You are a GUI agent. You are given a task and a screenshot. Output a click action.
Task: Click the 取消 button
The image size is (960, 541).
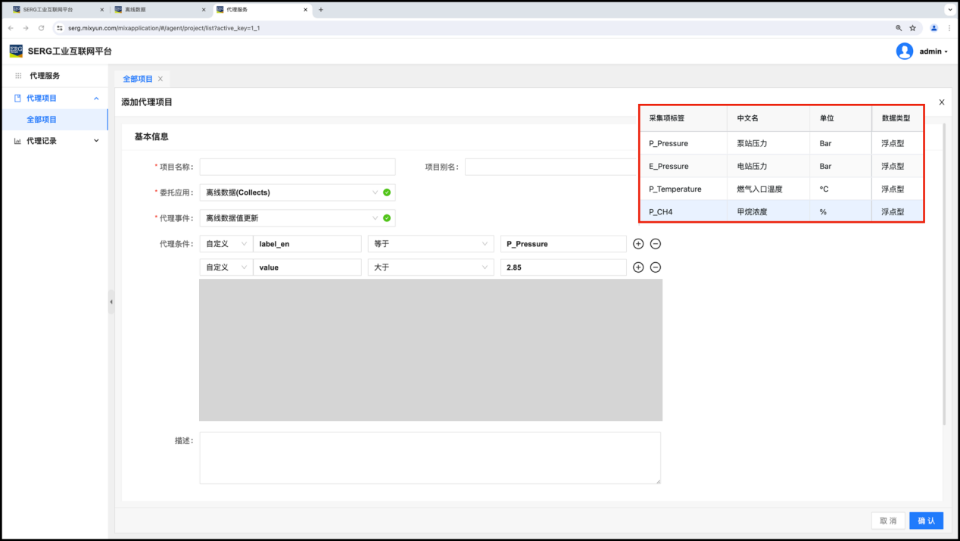pyautogui.click(x=887, y=521)
